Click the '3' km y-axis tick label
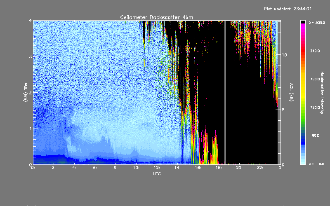 pos(31,57)
